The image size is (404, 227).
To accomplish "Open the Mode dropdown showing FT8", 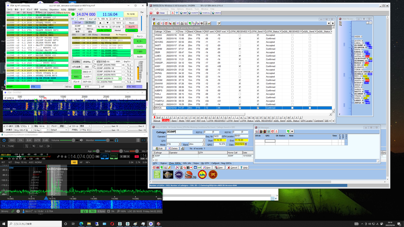I will click(x=179, y=144).
